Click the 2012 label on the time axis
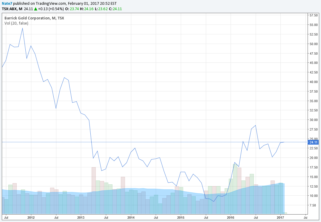The width and height of the screenshot is (321, 222). click(x=31, y=218)
